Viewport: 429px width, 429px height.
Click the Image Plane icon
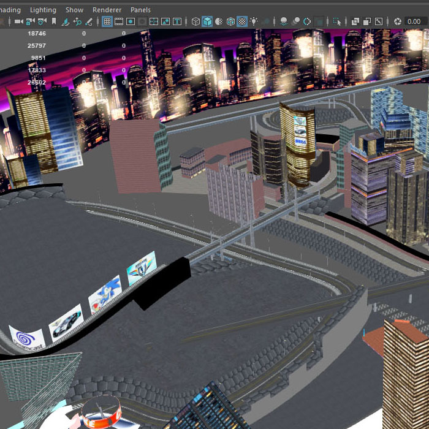point(66,21)
